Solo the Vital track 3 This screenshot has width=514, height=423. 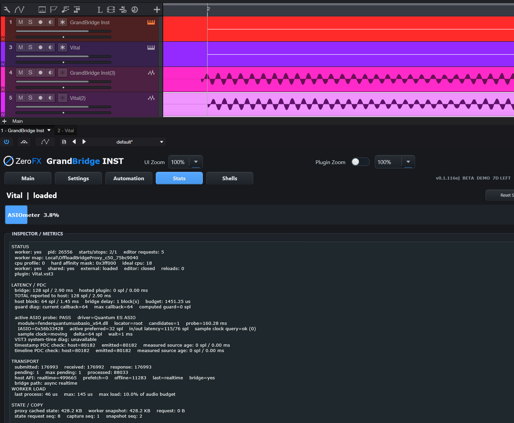(30, 47)
